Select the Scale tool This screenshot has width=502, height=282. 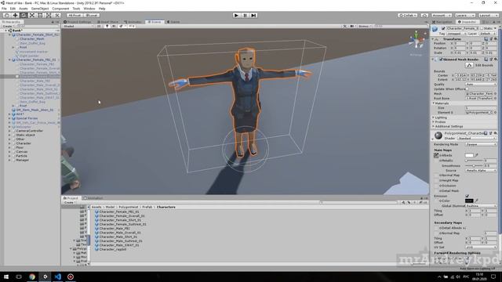(x=31, y=16)
